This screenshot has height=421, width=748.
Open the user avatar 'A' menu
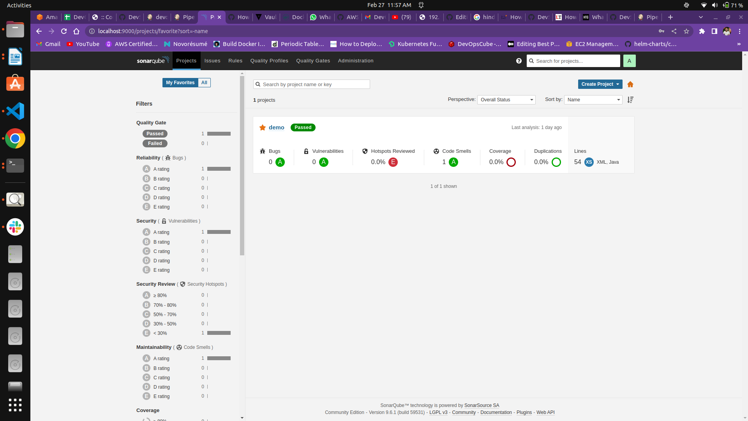[x=629, y=61]
